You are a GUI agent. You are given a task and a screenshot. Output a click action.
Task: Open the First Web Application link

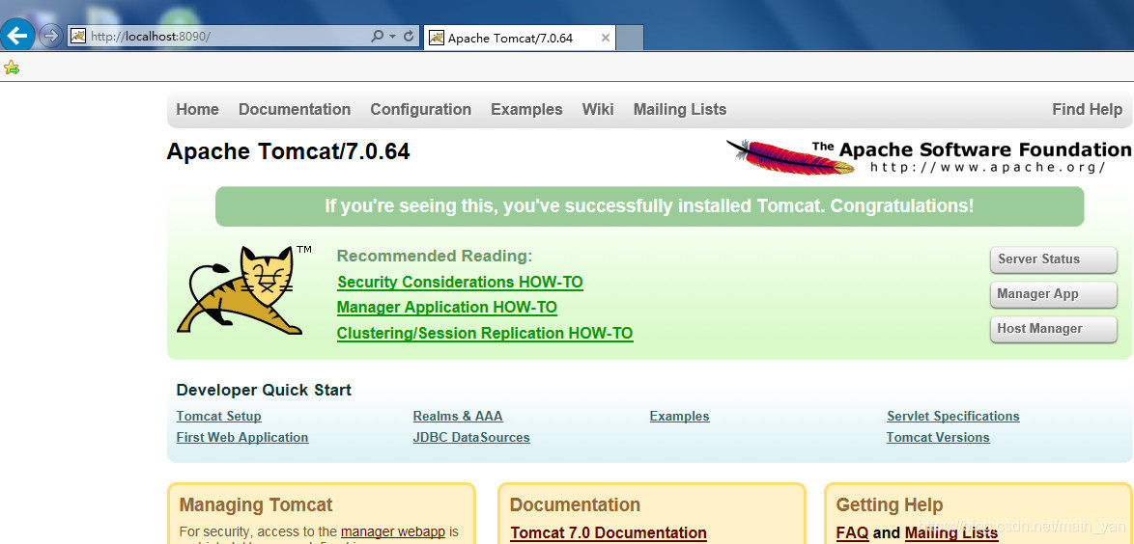point(242,437)
